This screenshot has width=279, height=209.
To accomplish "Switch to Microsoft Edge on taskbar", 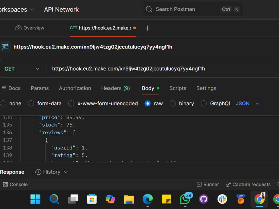I will (148, 199).
